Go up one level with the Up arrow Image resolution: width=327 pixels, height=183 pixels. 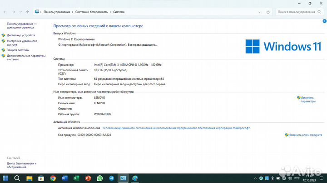(x=28, y=12)
